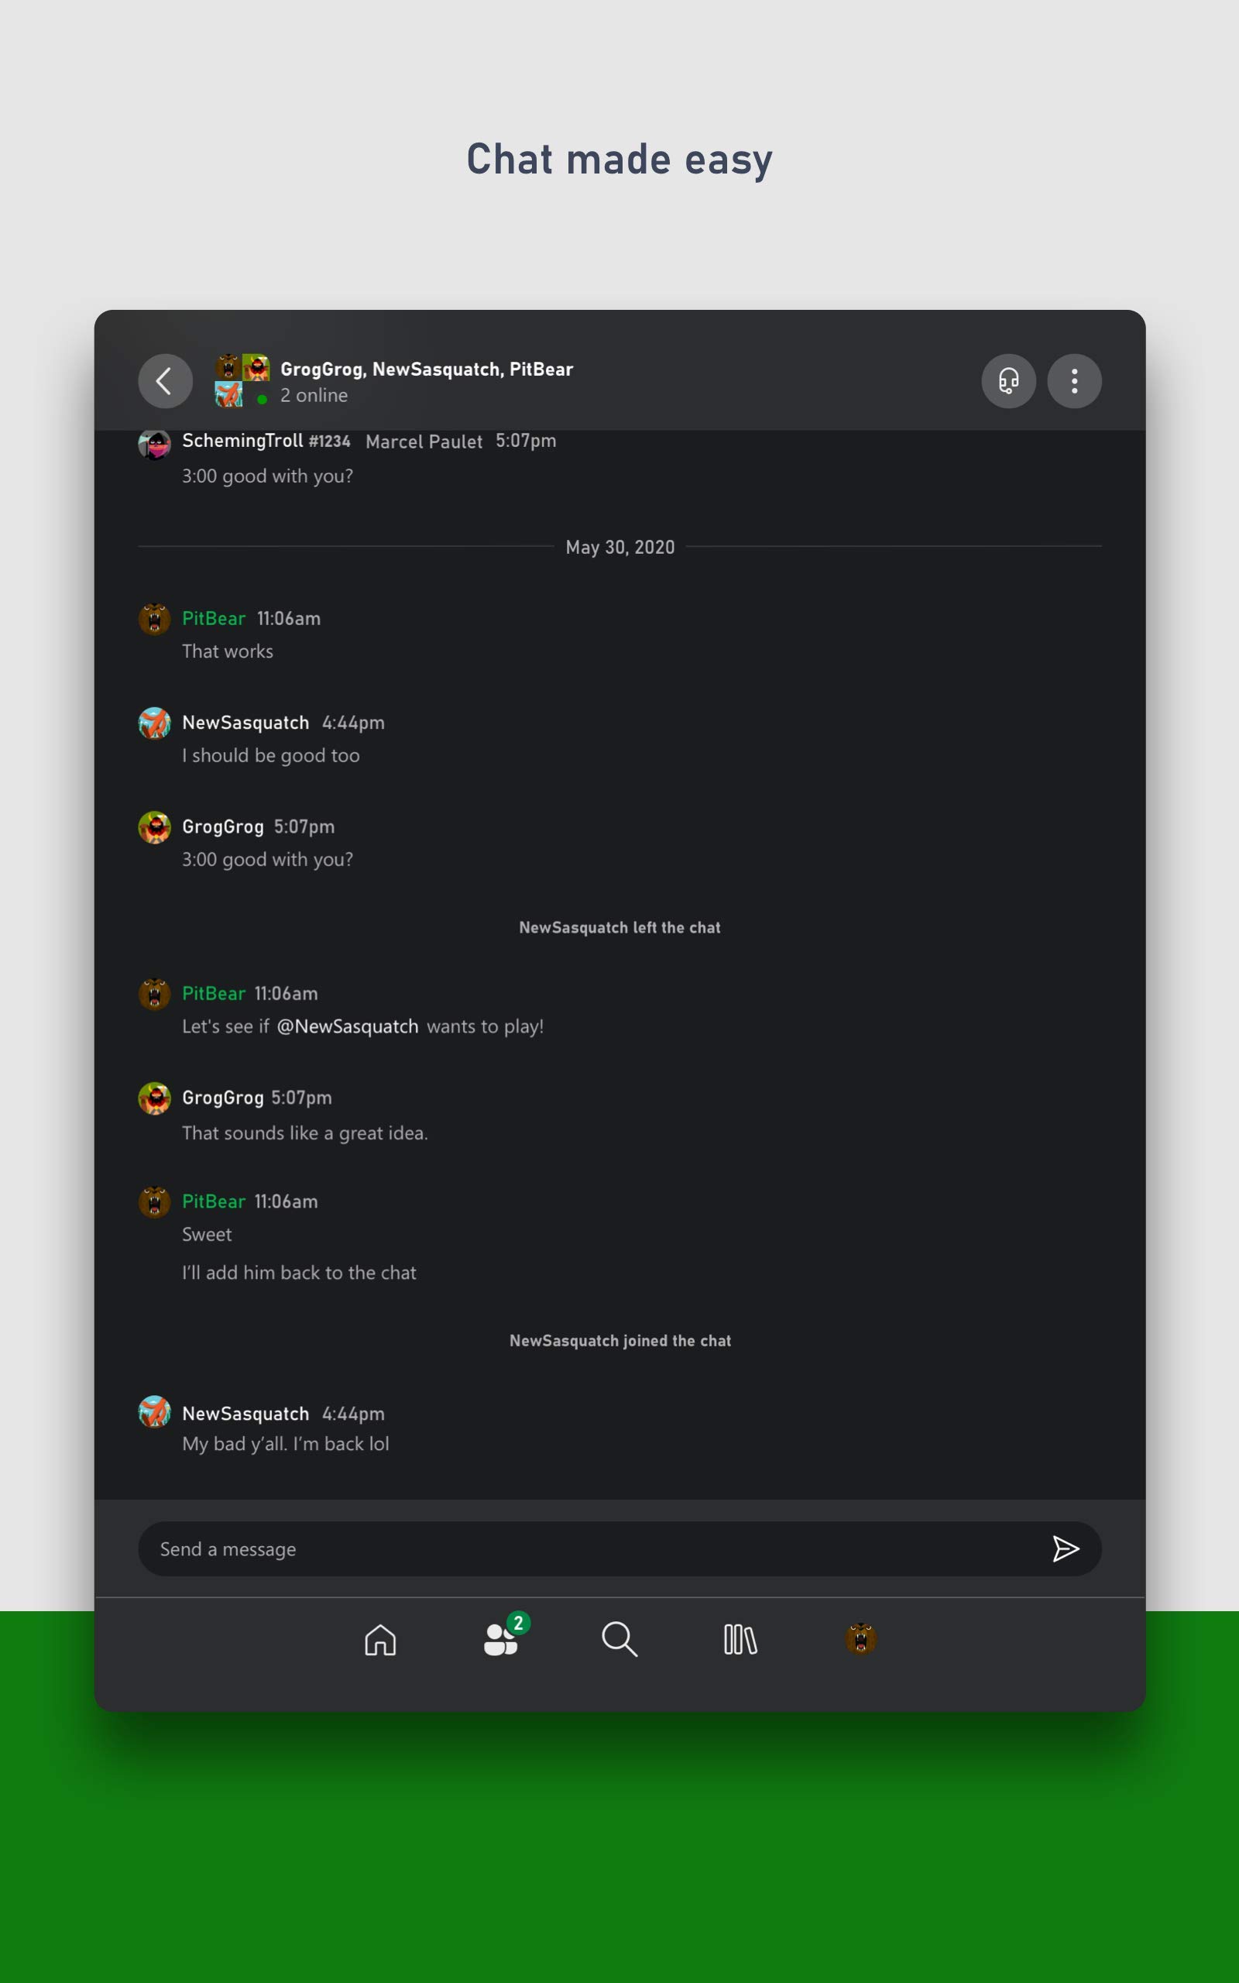Open your PitBear profile avatar

coord(860,1640)
